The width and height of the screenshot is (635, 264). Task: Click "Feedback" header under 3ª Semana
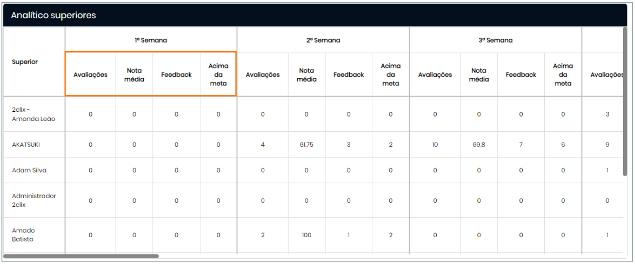click(x=521, y=75)
